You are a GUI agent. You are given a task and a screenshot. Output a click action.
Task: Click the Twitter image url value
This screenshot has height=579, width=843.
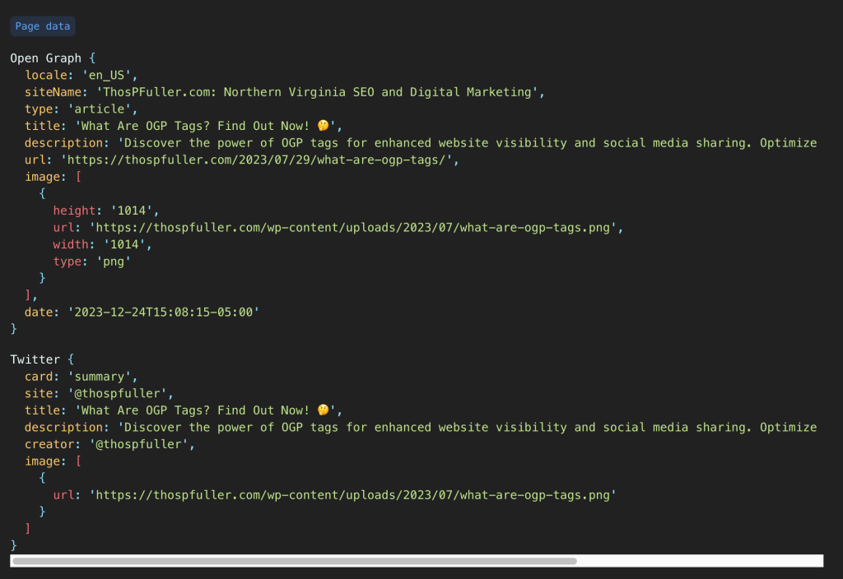coord(352,495)
